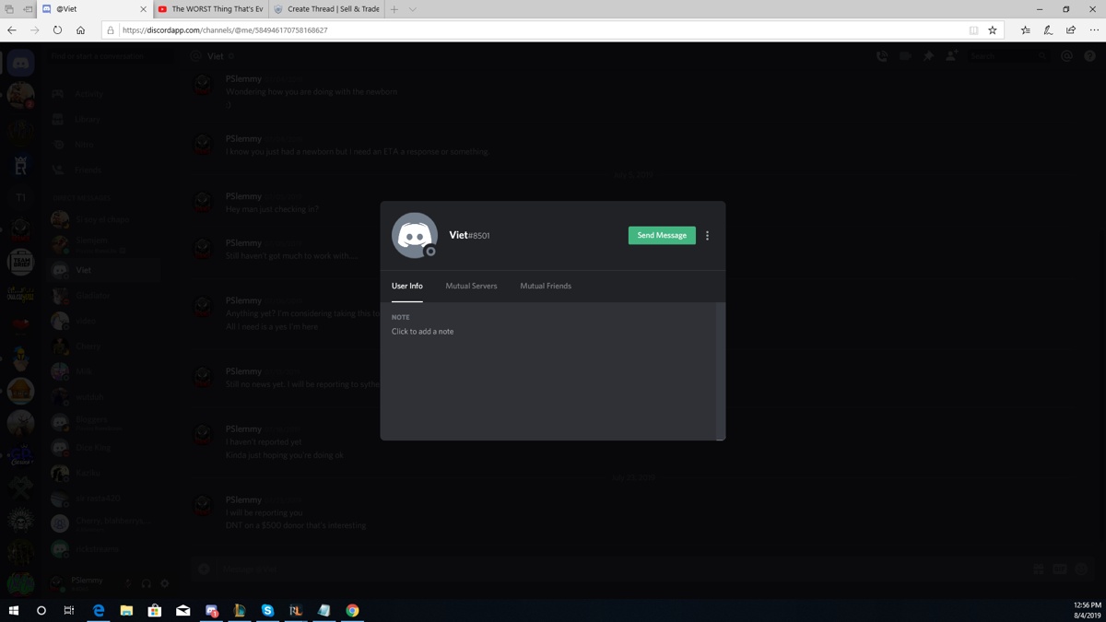Click the Google Chrome taskbar icon
The height and width of the screenshot is (622, 1106).
tap(352, 610)
